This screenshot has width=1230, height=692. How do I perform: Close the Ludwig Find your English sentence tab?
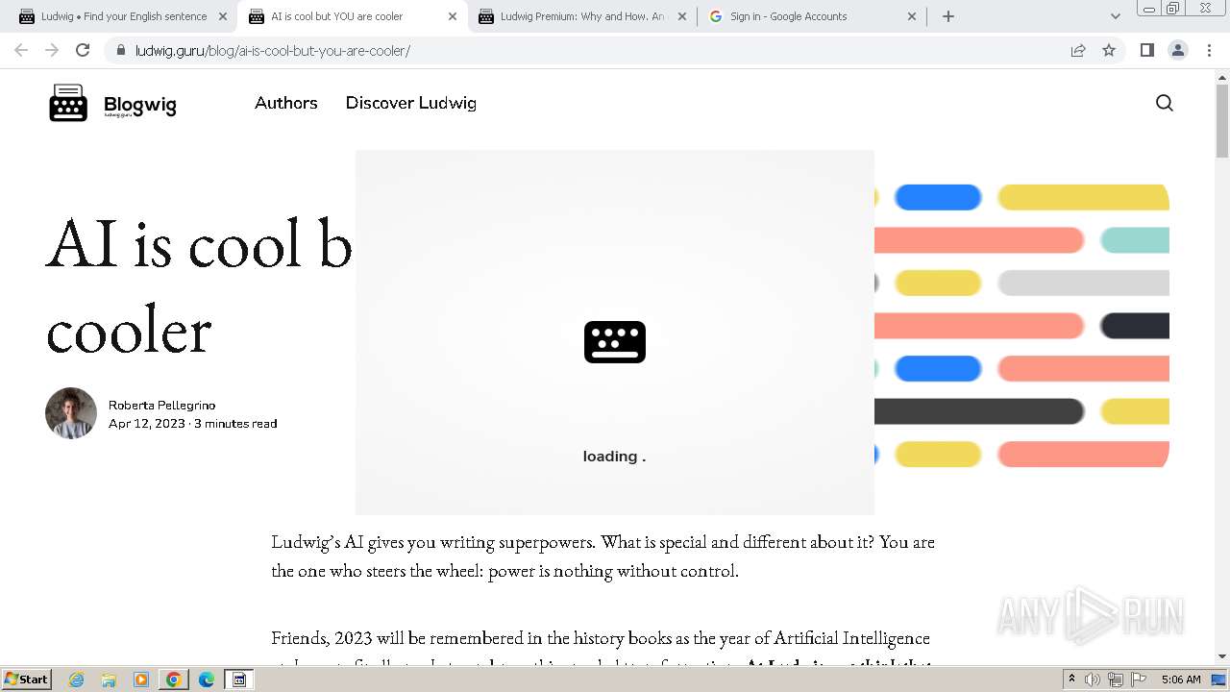[223, 16]
